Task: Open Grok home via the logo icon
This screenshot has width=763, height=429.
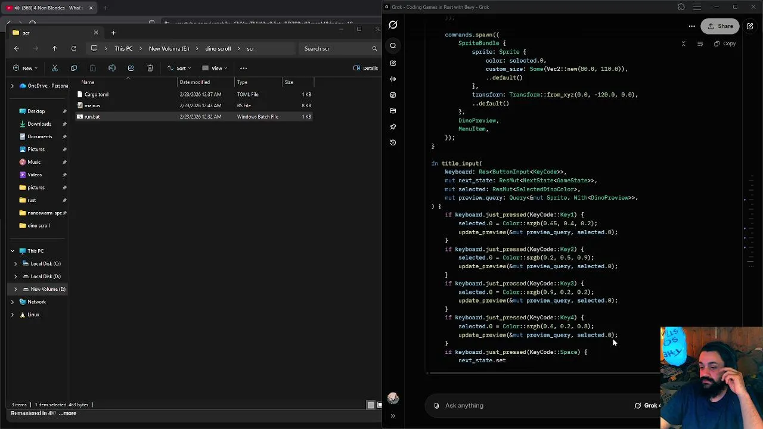Action: (393, 25)
